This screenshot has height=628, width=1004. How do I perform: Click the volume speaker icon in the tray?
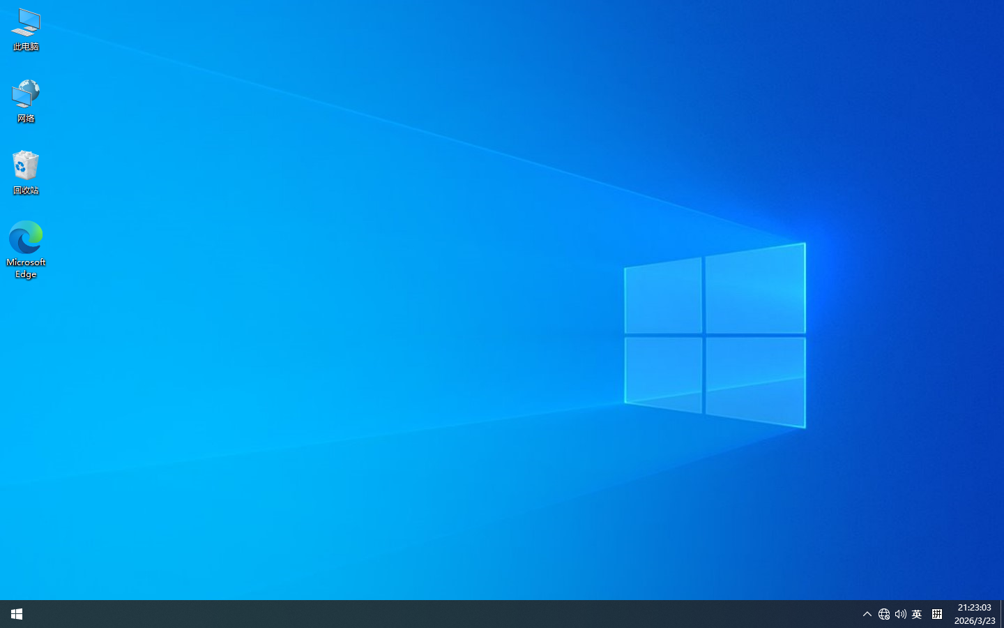click(900, 614)
